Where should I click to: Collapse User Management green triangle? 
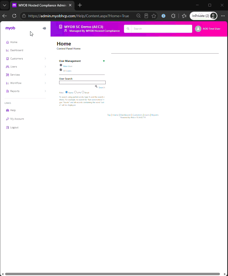tap(104, 61)
